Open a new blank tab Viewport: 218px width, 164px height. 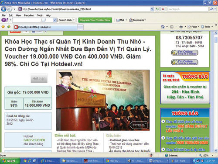[x=80, y=27]
